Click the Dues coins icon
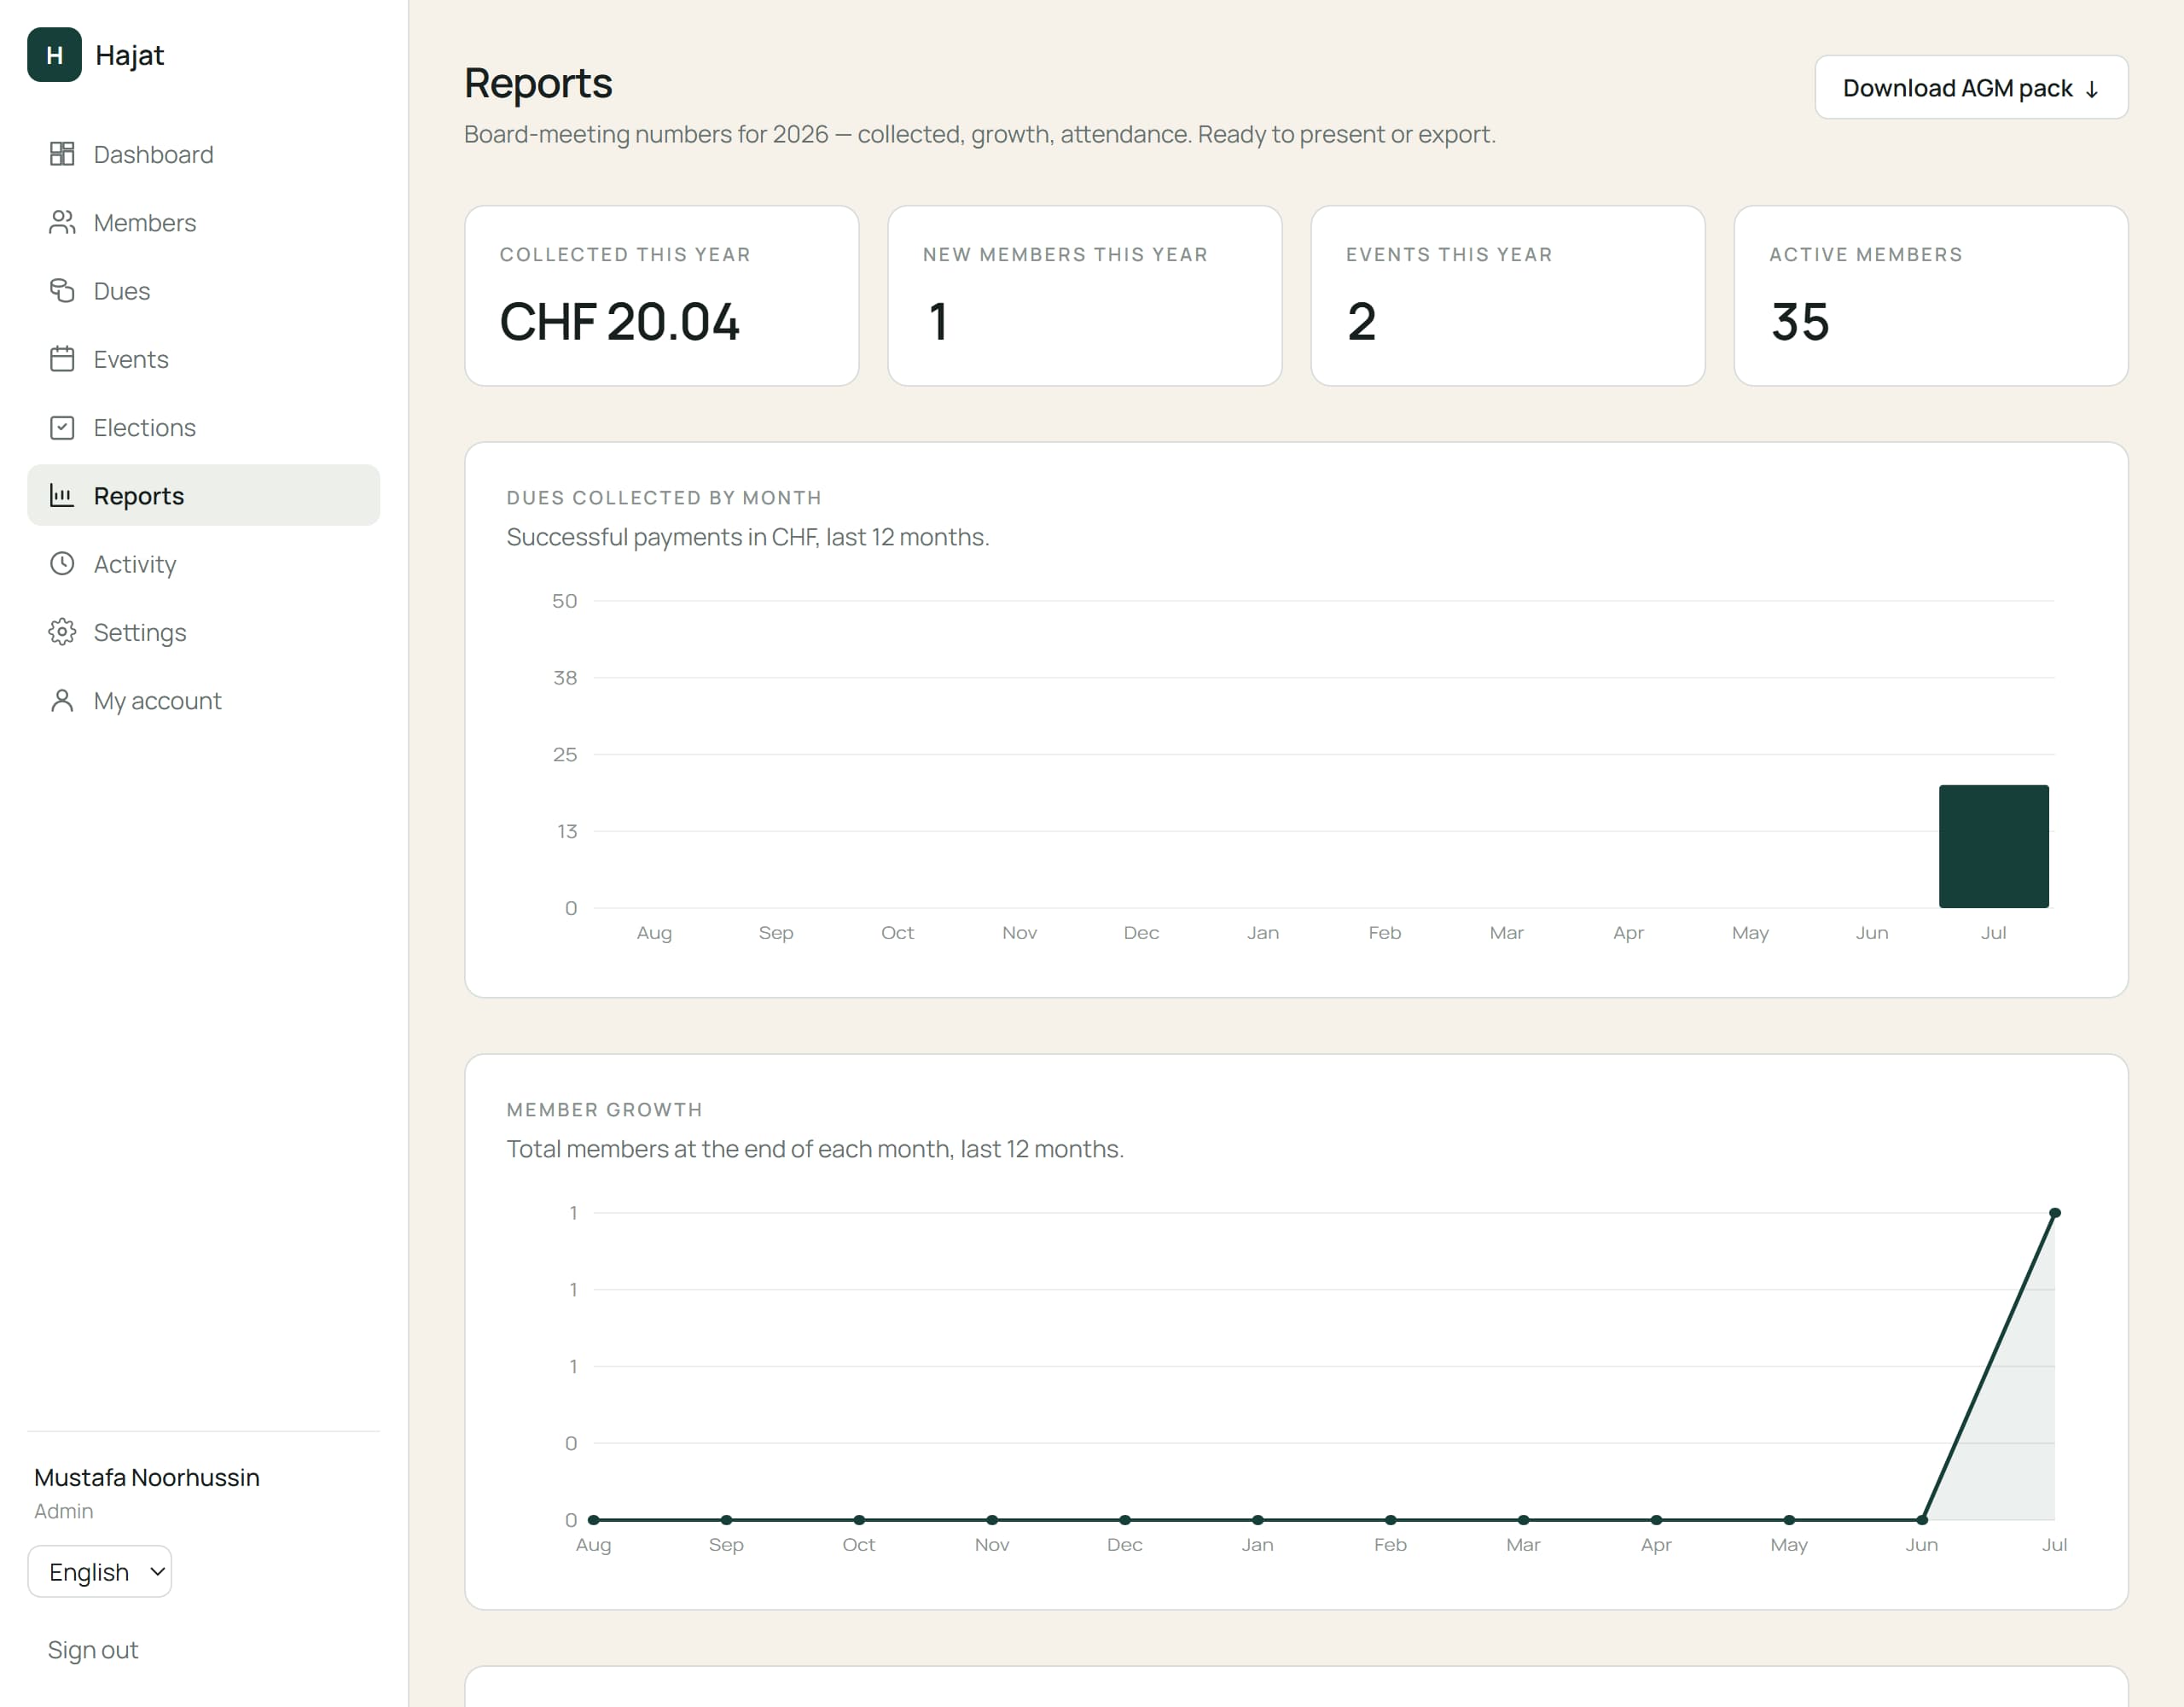This screenshot has height=1707, width=2184. click(62, 290)
